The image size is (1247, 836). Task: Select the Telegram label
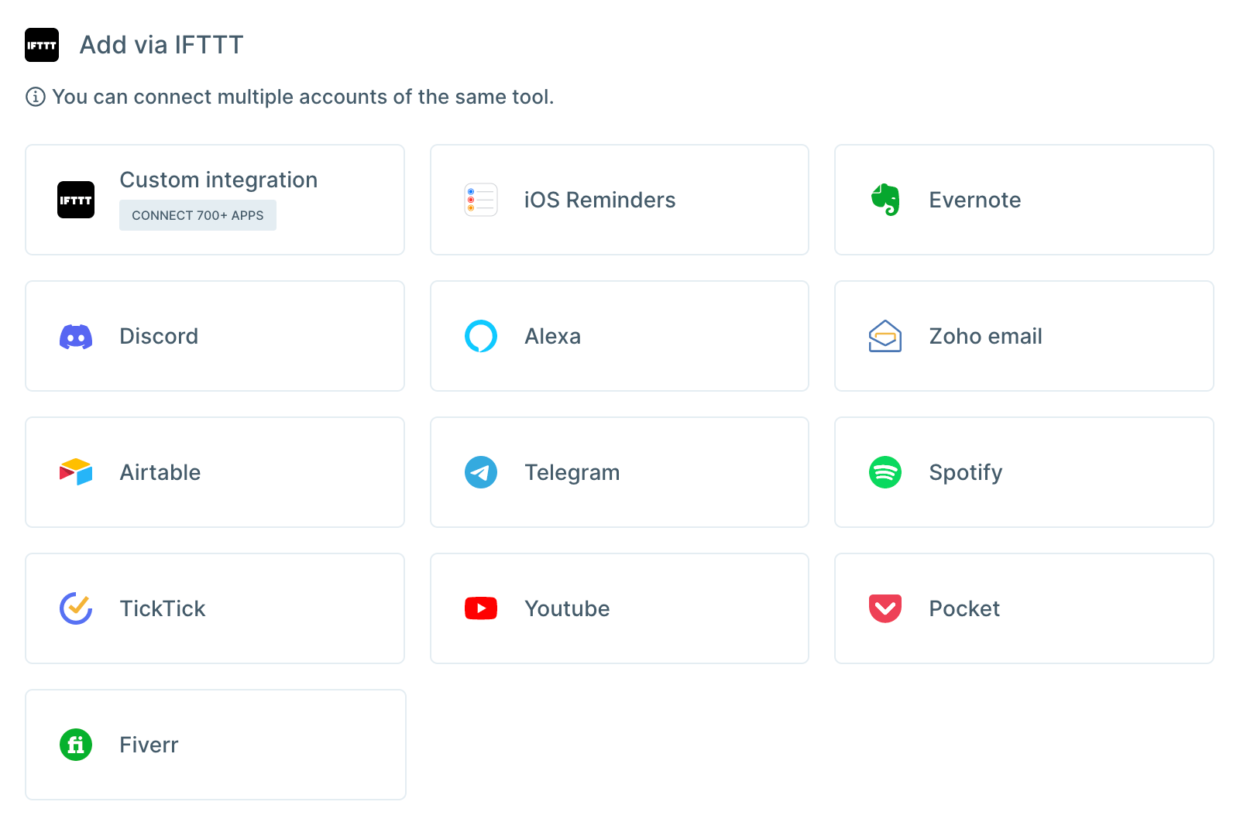tap(572, 473)
